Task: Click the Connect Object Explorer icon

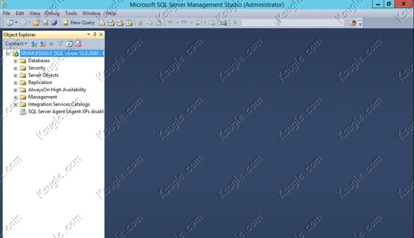Action: tap(33, 44)
